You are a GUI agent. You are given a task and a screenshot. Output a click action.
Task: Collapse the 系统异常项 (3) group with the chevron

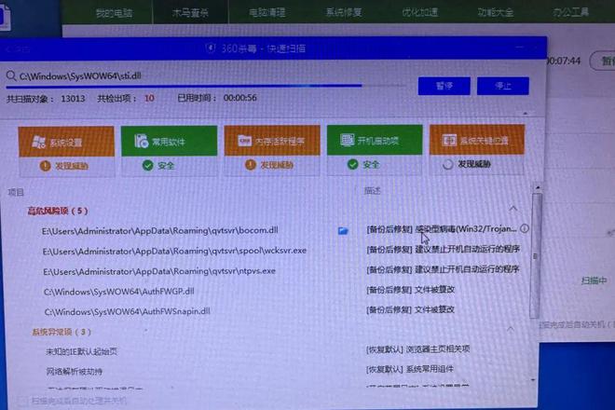pos(510,329)
